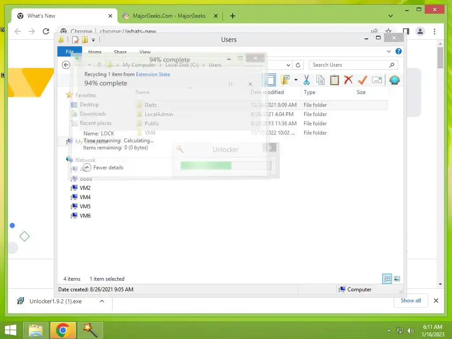Switch to the MajorGeeks.Com Chrome tab
452x339 pixels.
pos(169,16)
